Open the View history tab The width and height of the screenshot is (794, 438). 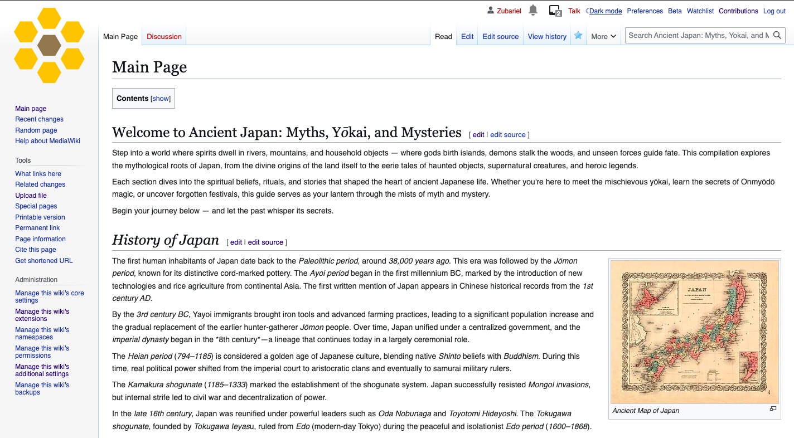click(x=547, y=36)
